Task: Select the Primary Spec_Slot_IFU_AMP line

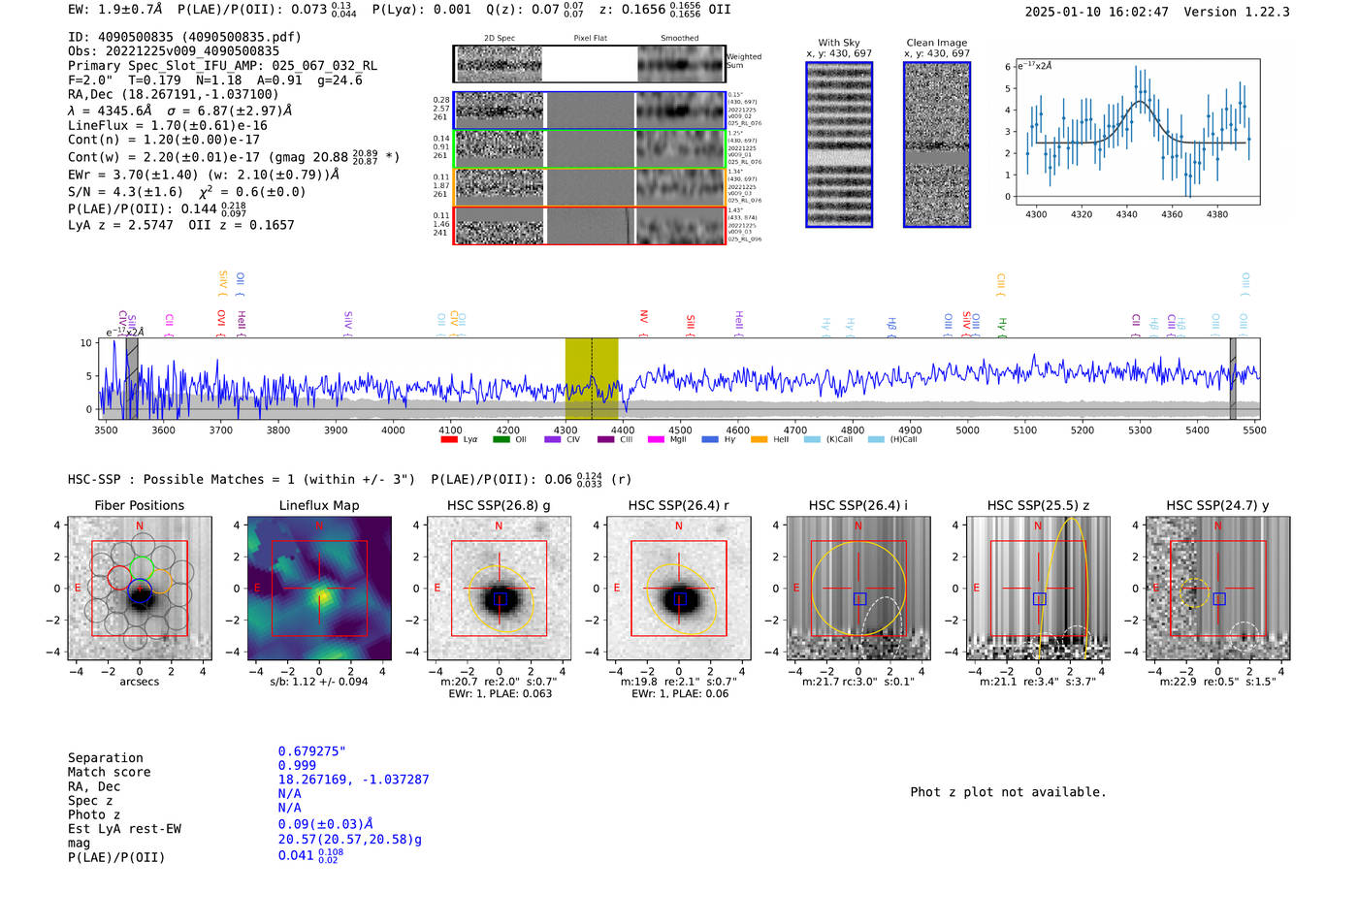Action: [222, 66]
